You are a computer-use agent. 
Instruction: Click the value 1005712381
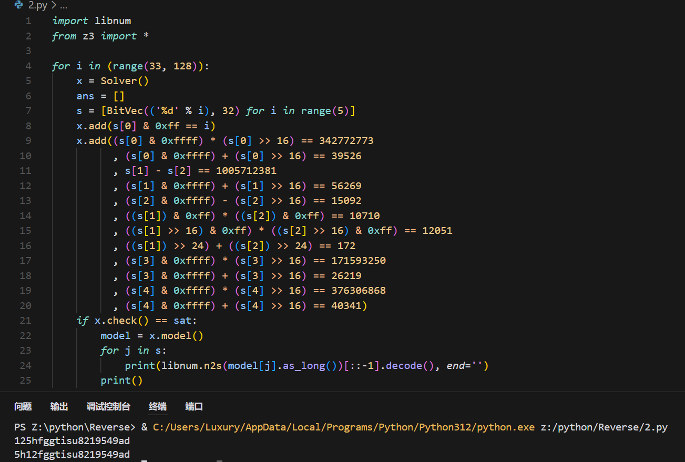coord(246,171)
